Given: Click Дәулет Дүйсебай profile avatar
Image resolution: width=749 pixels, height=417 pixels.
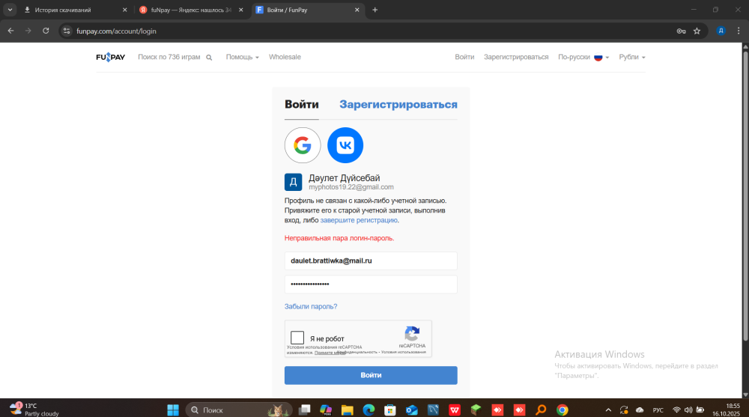Looking at the screenshot, I should [294, 182].
